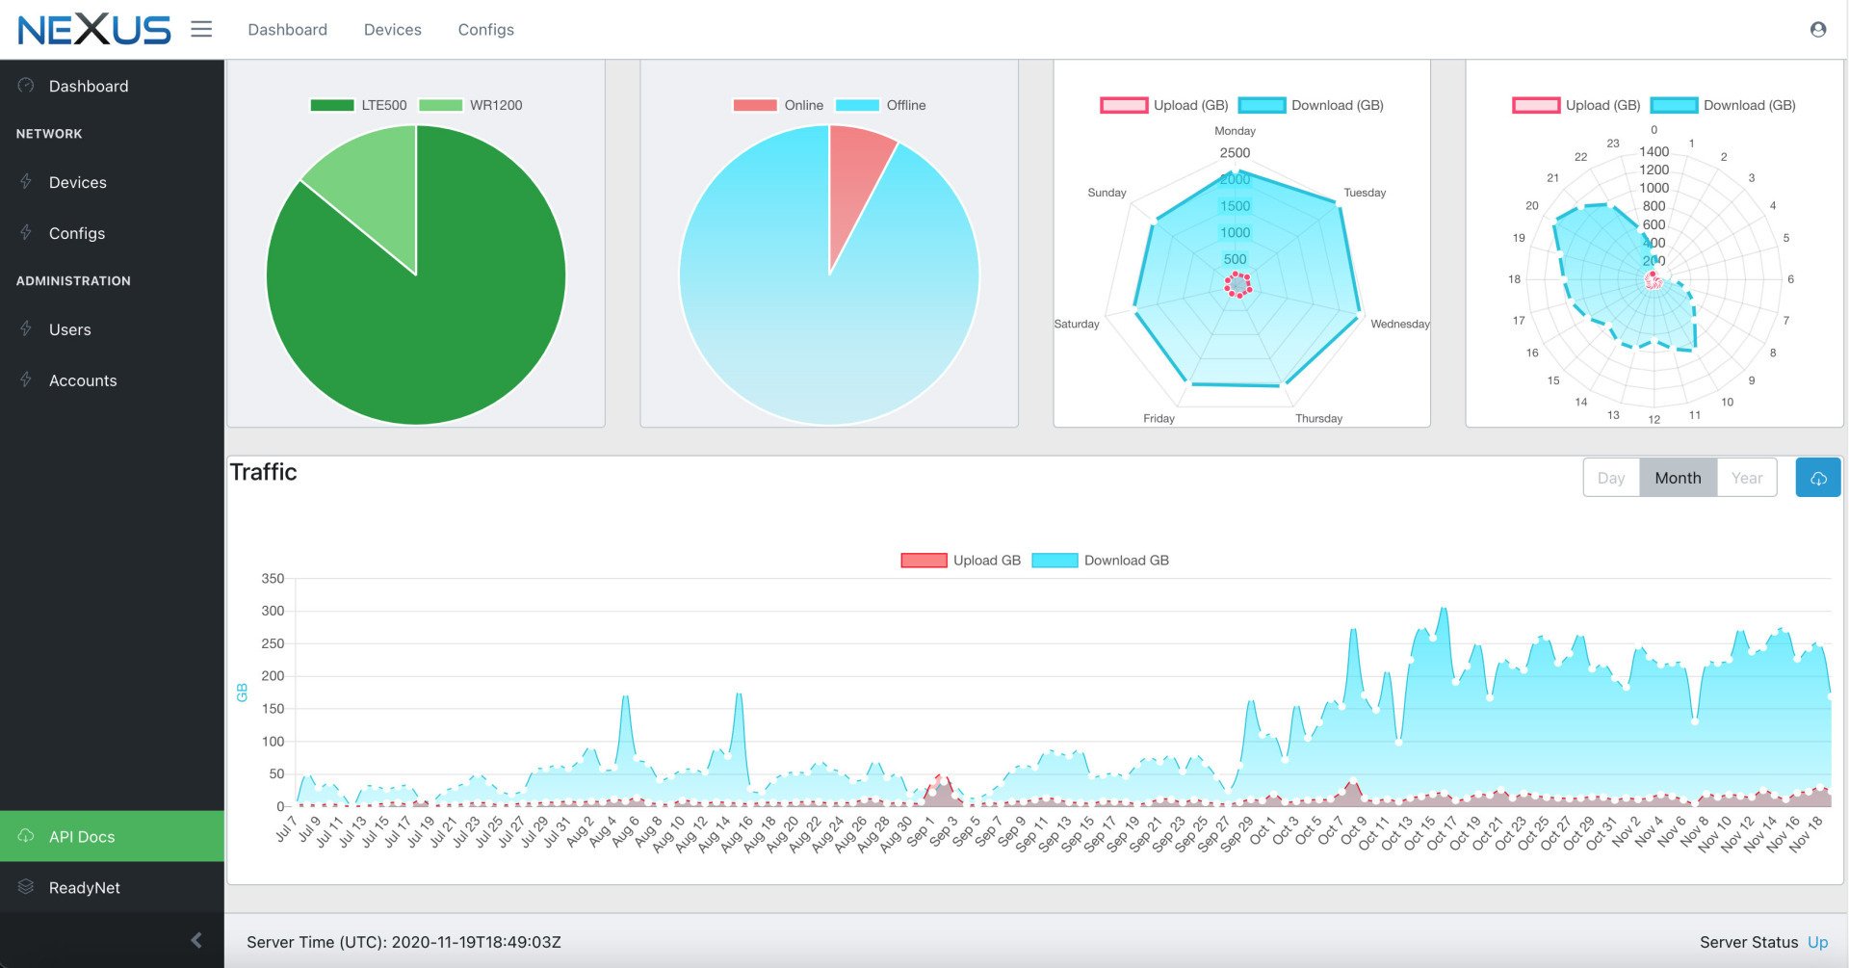This screenshot has width=1849, height=968.
Task: Click the Devices icon in the sidebar
Action: 26,182
